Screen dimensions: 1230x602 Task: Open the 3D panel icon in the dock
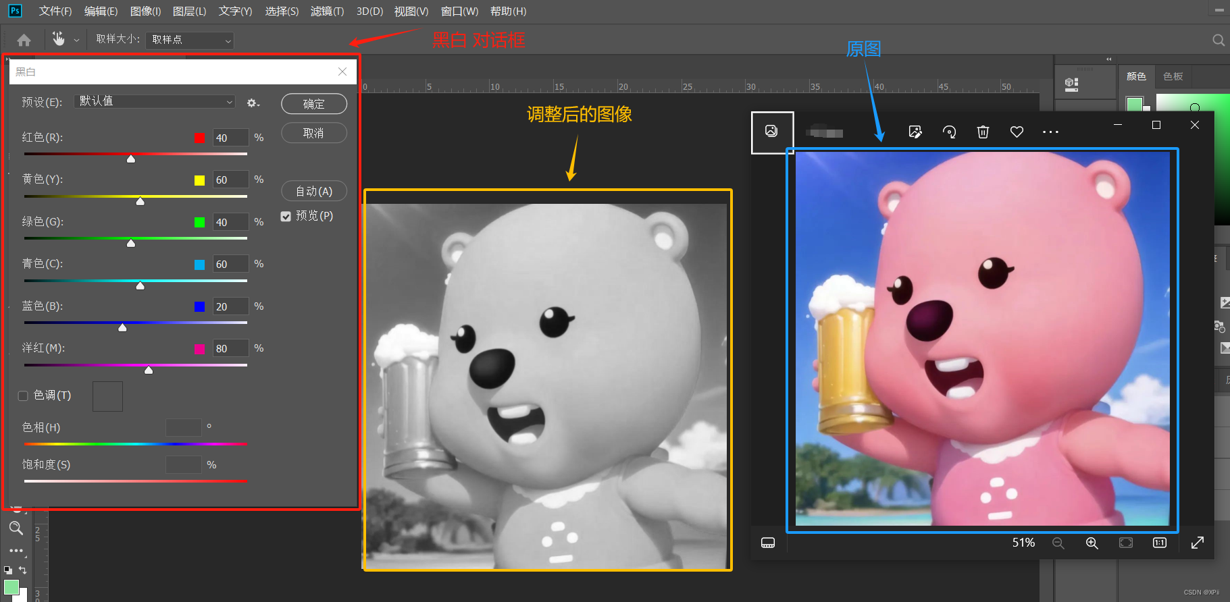1072,84
